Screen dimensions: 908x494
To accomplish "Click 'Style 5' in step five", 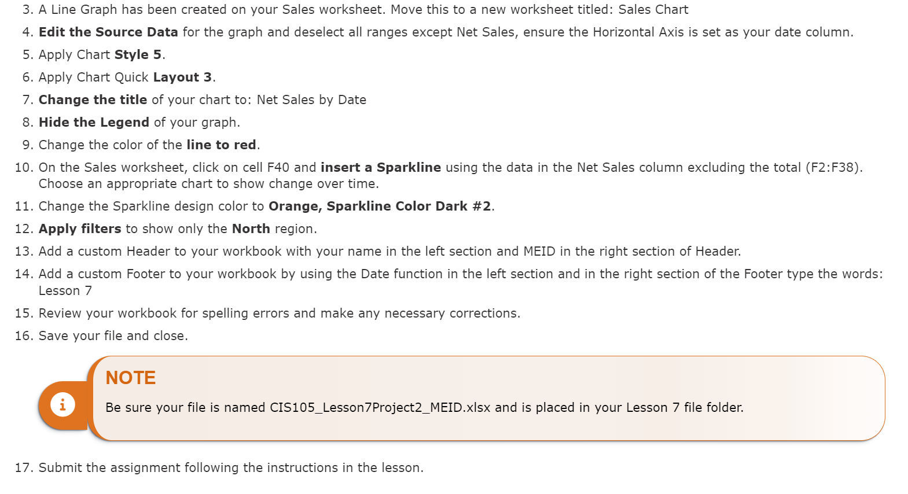I will point(138,54).
